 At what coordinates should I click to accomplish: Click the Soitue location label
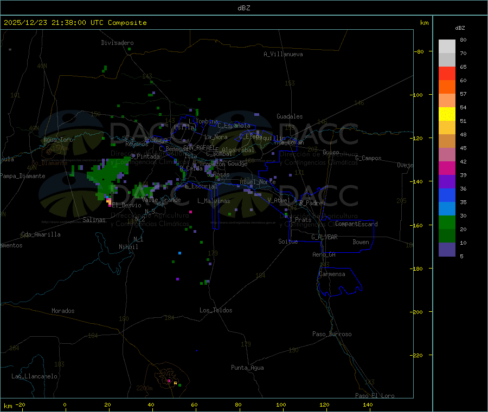click(x=288, y=241)
